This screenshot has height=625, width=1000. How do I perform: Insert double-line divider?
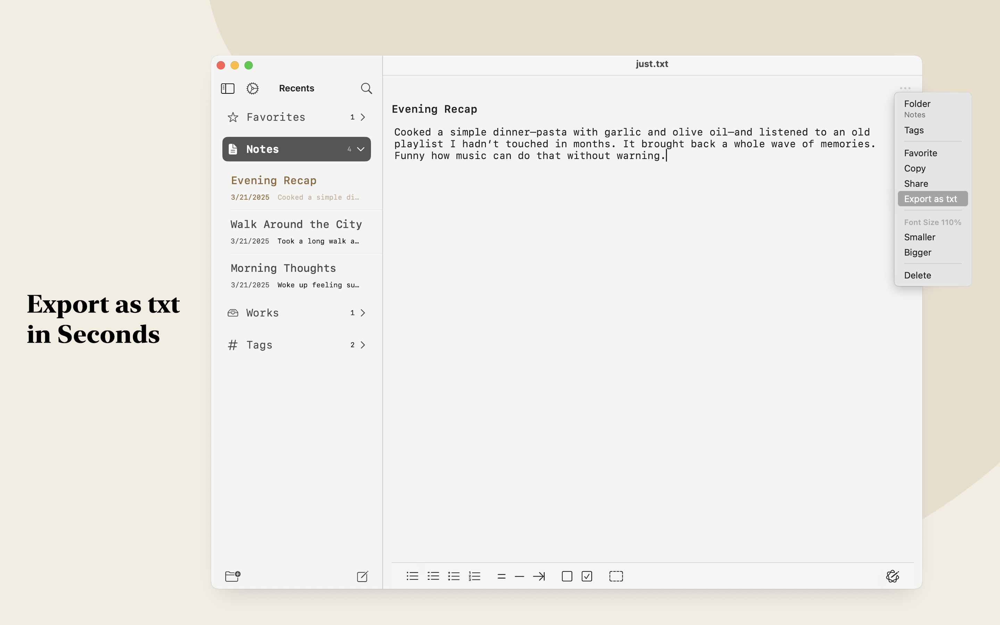[502, 576]
